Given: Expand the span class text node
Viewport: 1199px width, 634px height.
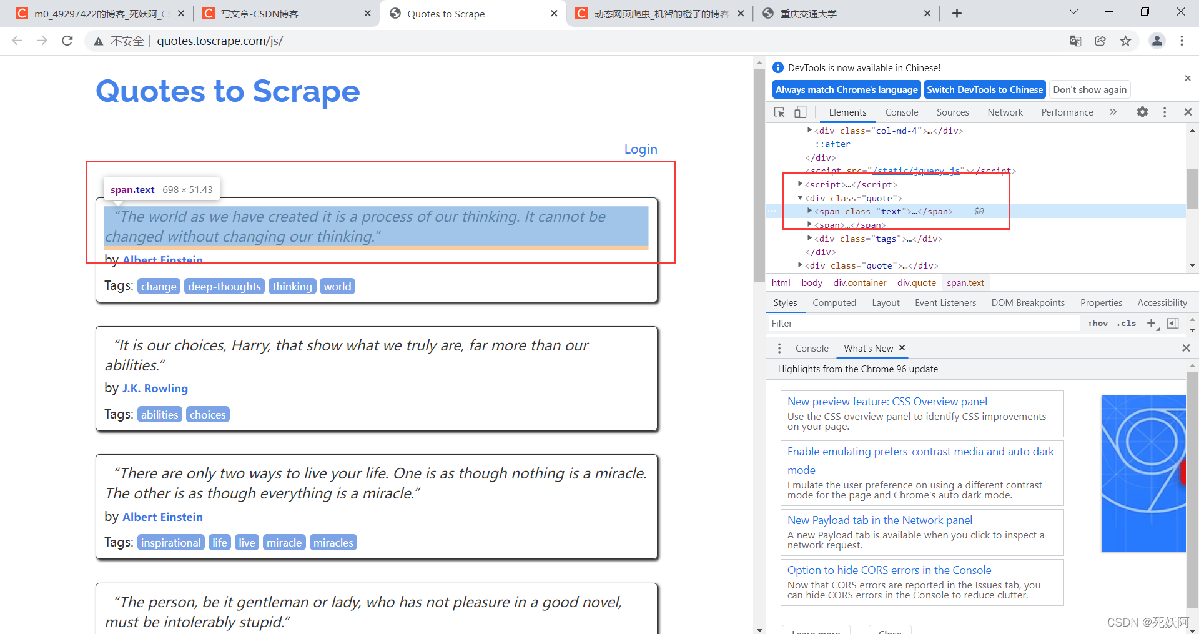Looking at the screenshot, I should coord(809,211).
